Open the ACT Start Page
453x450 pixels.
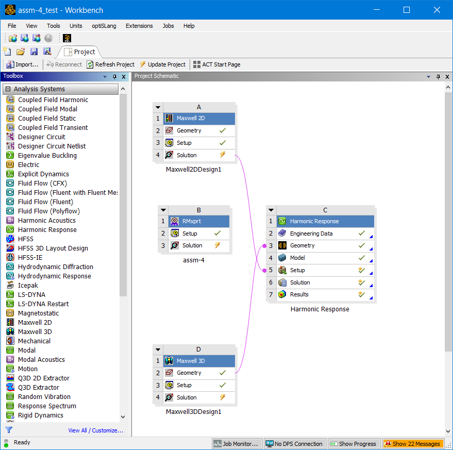(x=216, y=64)
